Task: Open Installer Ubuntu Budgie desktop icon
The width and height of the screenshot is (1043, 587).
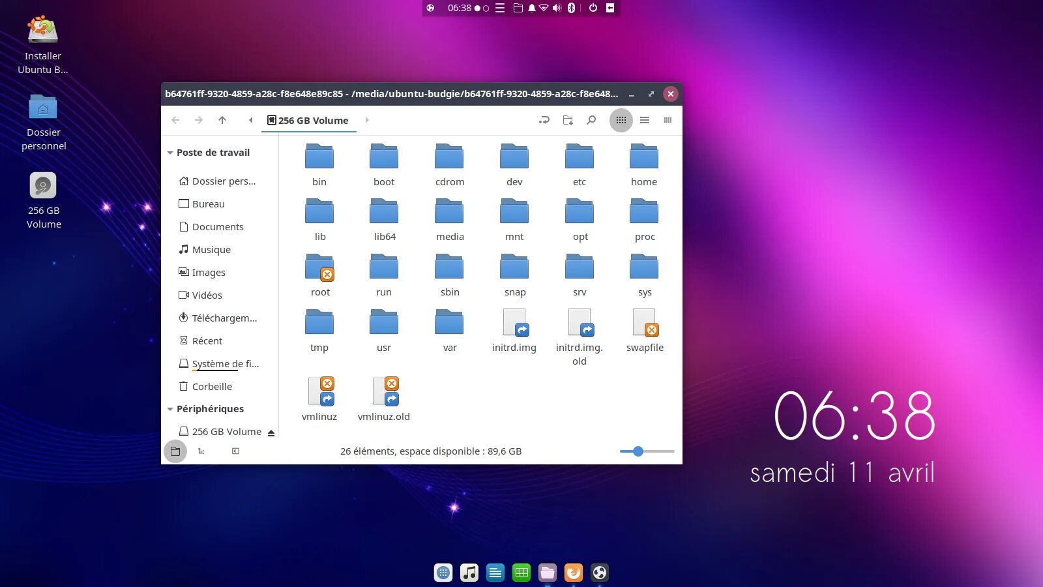Action: click(x=43, y=45)
